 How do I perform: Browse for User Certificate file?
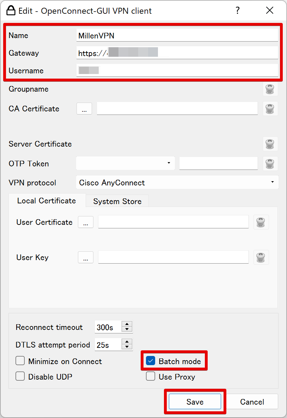86,222
